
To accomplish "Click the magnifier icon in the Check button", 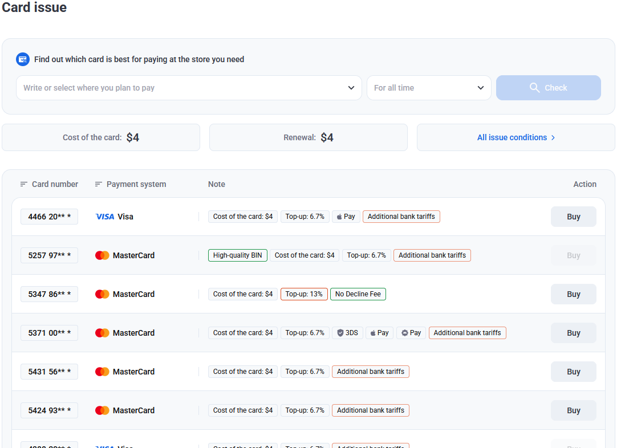I will pyautogui.click(x=534, y=88).
